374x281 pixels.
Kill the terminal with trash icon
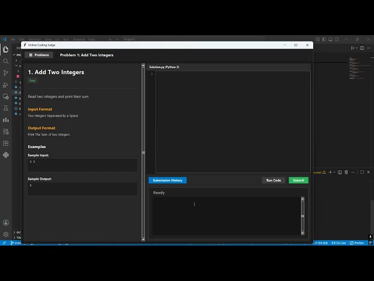346,172
